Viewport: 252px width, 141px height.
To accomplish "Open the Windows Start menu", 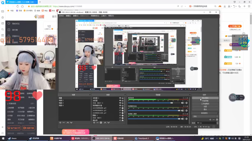I will tap(3, 138).
